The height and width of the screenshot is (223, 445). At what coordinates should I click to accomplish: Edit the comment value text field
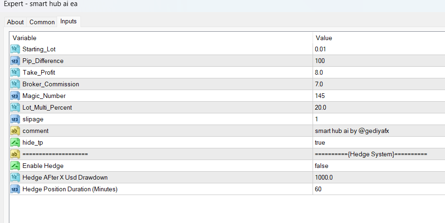click(352, 131)
